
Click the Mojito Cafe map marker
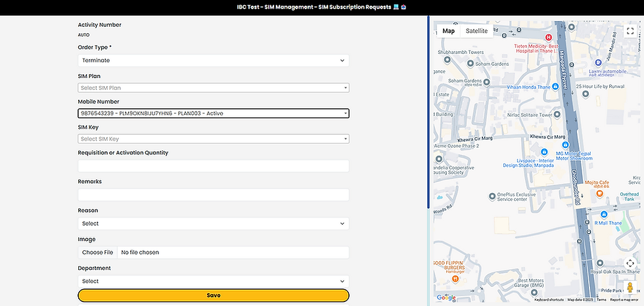pos(599,193)
